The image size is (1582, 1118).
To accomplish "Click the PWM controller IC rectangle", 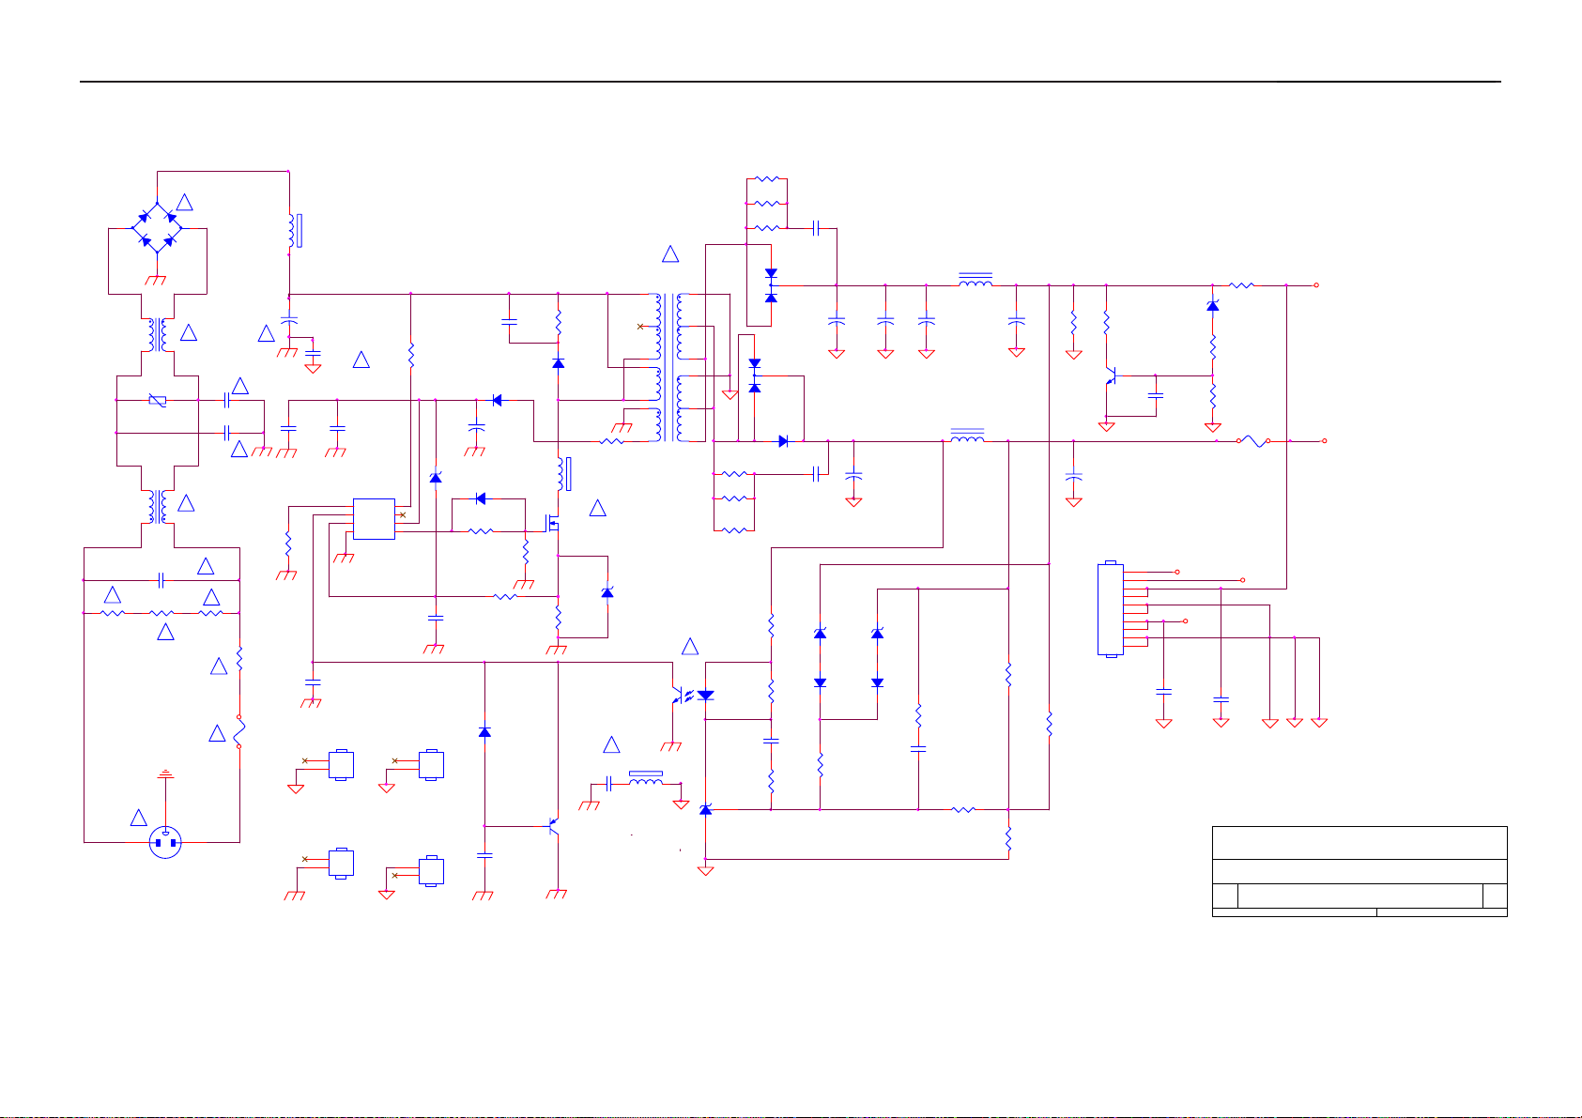I will coord(374,519).
